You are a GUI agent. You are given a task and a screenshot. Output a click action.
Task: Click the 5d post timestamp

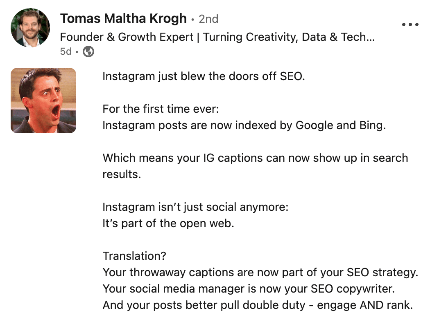pos(66,51)
